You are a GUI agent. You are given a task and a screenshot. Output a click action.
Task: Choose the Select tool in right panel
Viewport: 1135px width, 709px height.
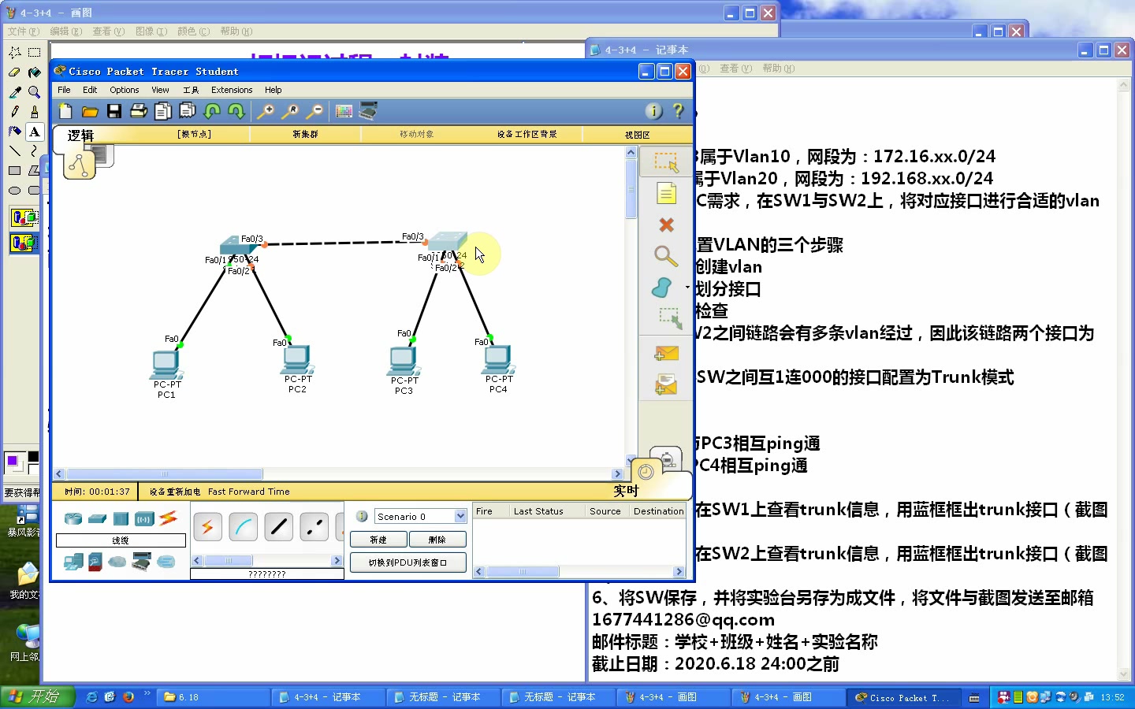666,162
